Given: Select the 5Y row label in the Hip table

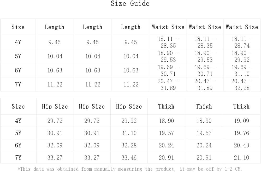Looking at the screenshot, I should click(18, 133).
